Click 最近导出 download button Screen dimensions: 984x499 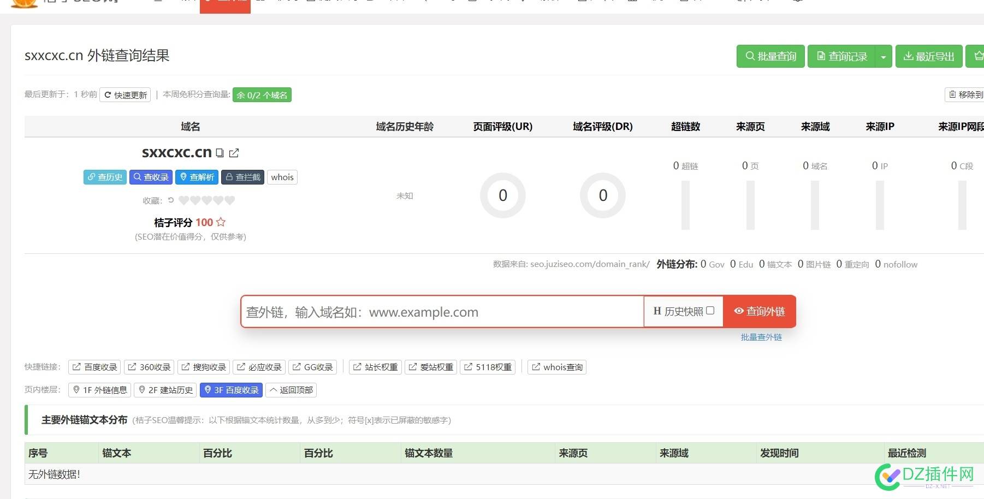929,56
